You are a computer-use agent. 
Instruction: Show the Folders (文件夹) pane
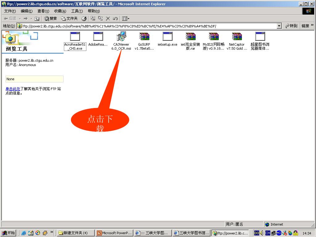69,19
